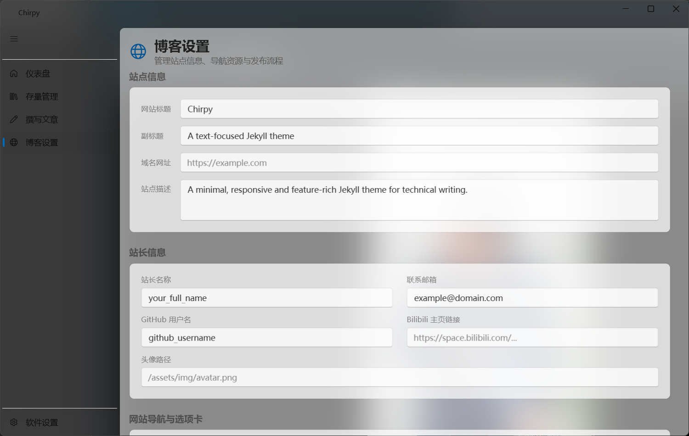
Task: Focus the 副标题 text field
Action: pyautogui.click(x=418, y=135)
